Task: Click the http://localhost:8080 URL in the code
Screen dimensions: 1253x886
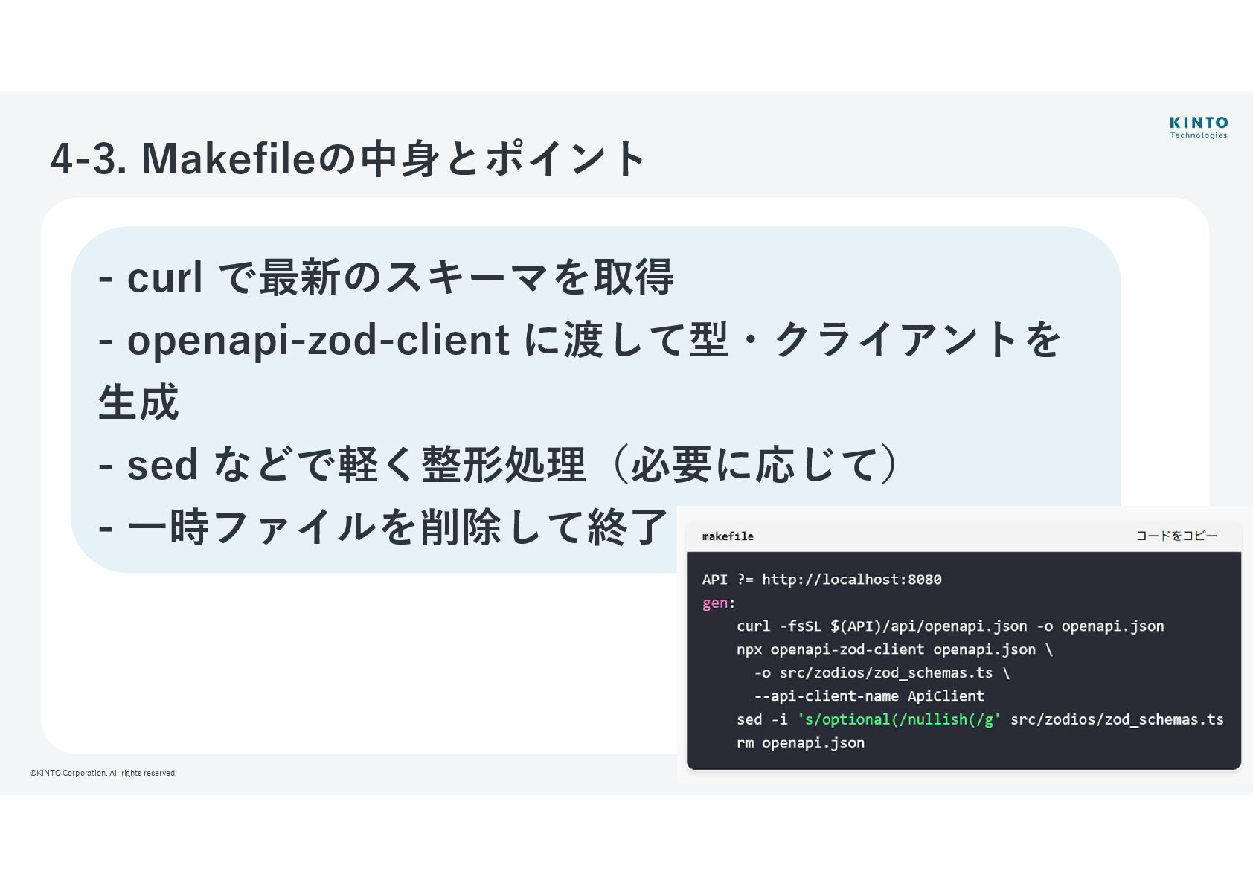Action: pyautogui.click(x=851, y=580)
